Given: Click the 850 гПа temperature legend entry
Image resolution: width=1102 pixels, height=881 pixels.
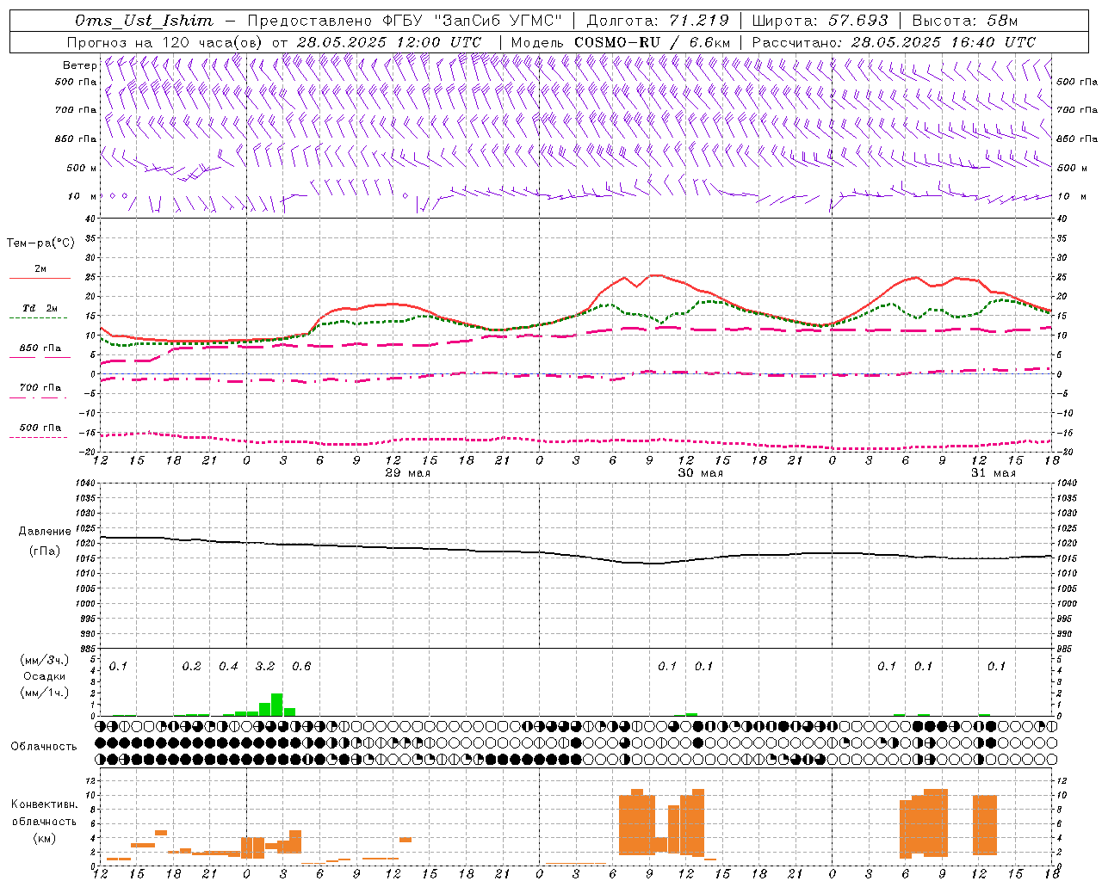Looking at the screenshot, I should (40, 348).
